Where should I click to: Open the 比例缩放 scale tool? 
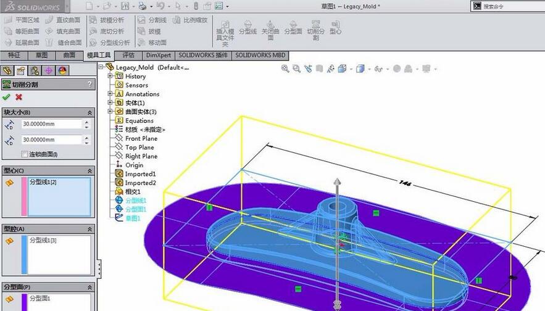(x=190, y=20)
